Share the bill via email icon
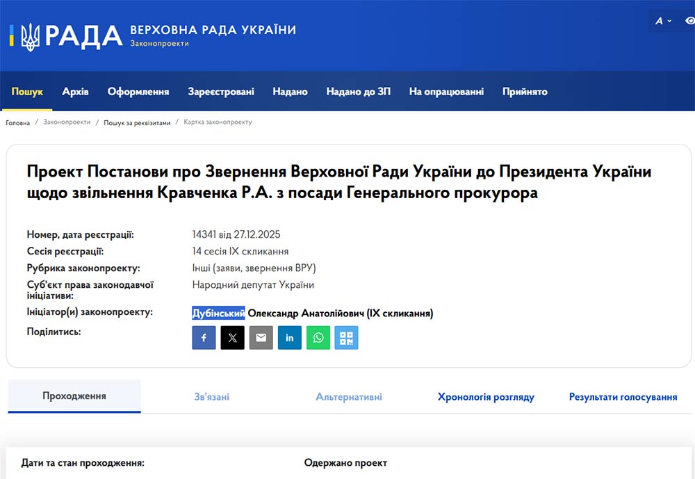695x479 pixels. [x=261, y=338]
